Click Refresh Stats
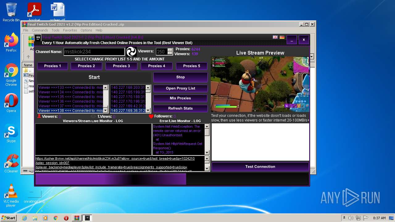Image resolution: width=395 pixels, height=222 pixels. 181,108
